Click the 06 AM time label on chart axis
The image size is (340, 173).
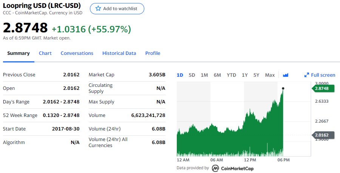(x=216, y=160)
